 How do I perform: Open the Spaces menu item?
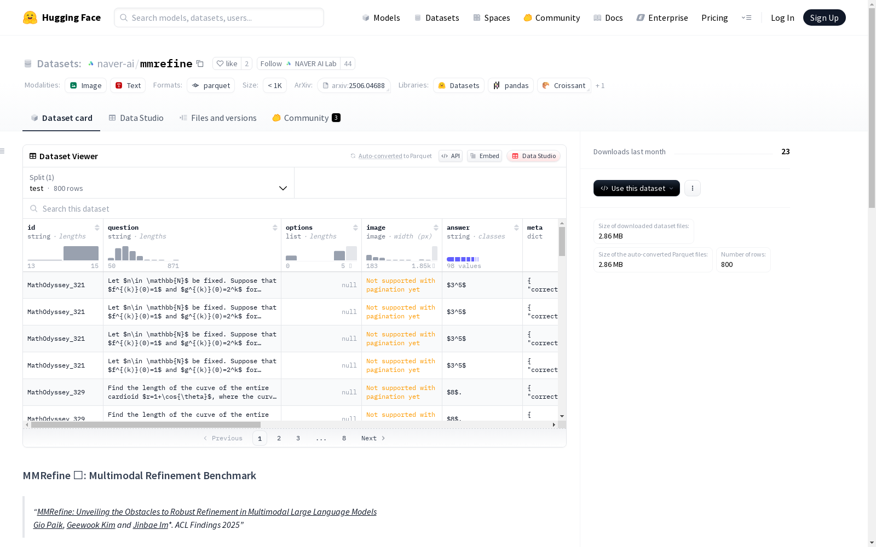491,18
